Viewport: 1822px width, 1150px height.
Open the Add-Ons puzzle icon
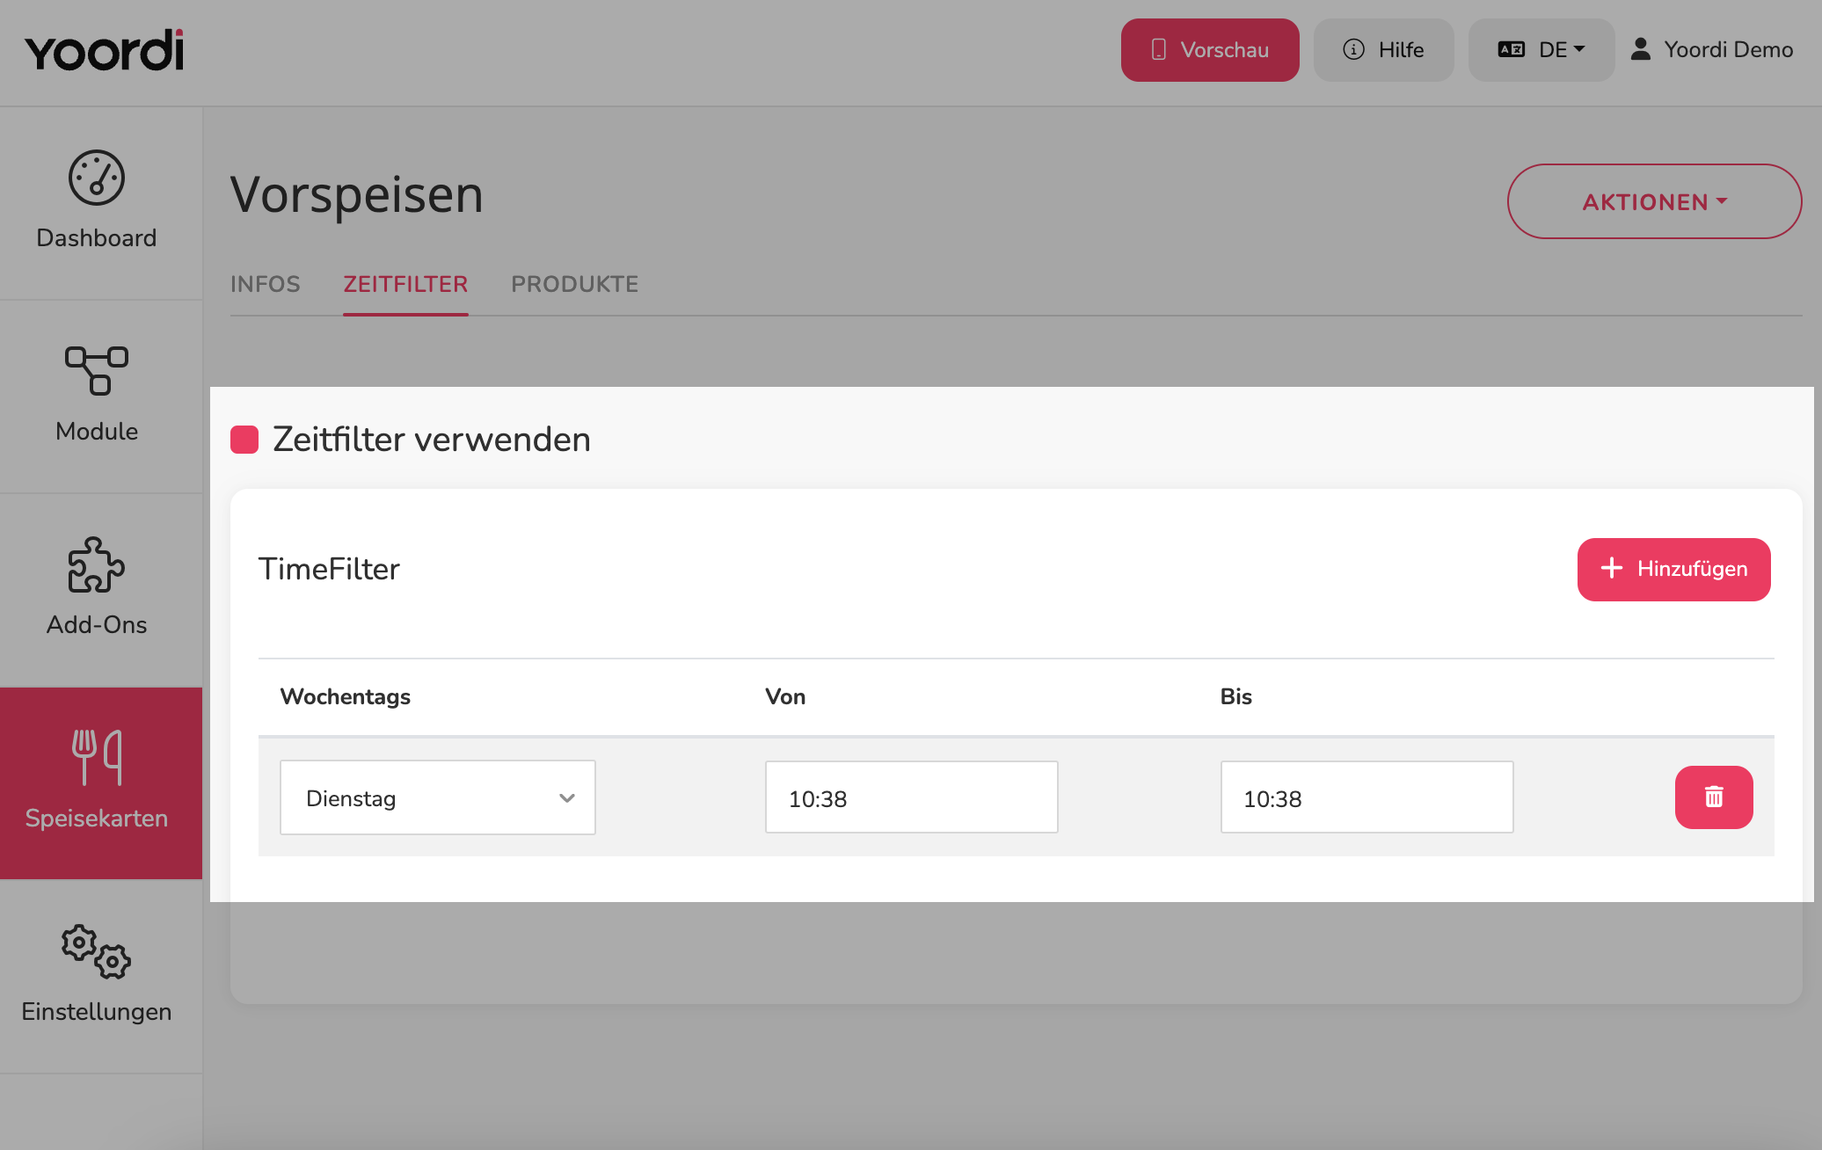click(x=97, y=564)
